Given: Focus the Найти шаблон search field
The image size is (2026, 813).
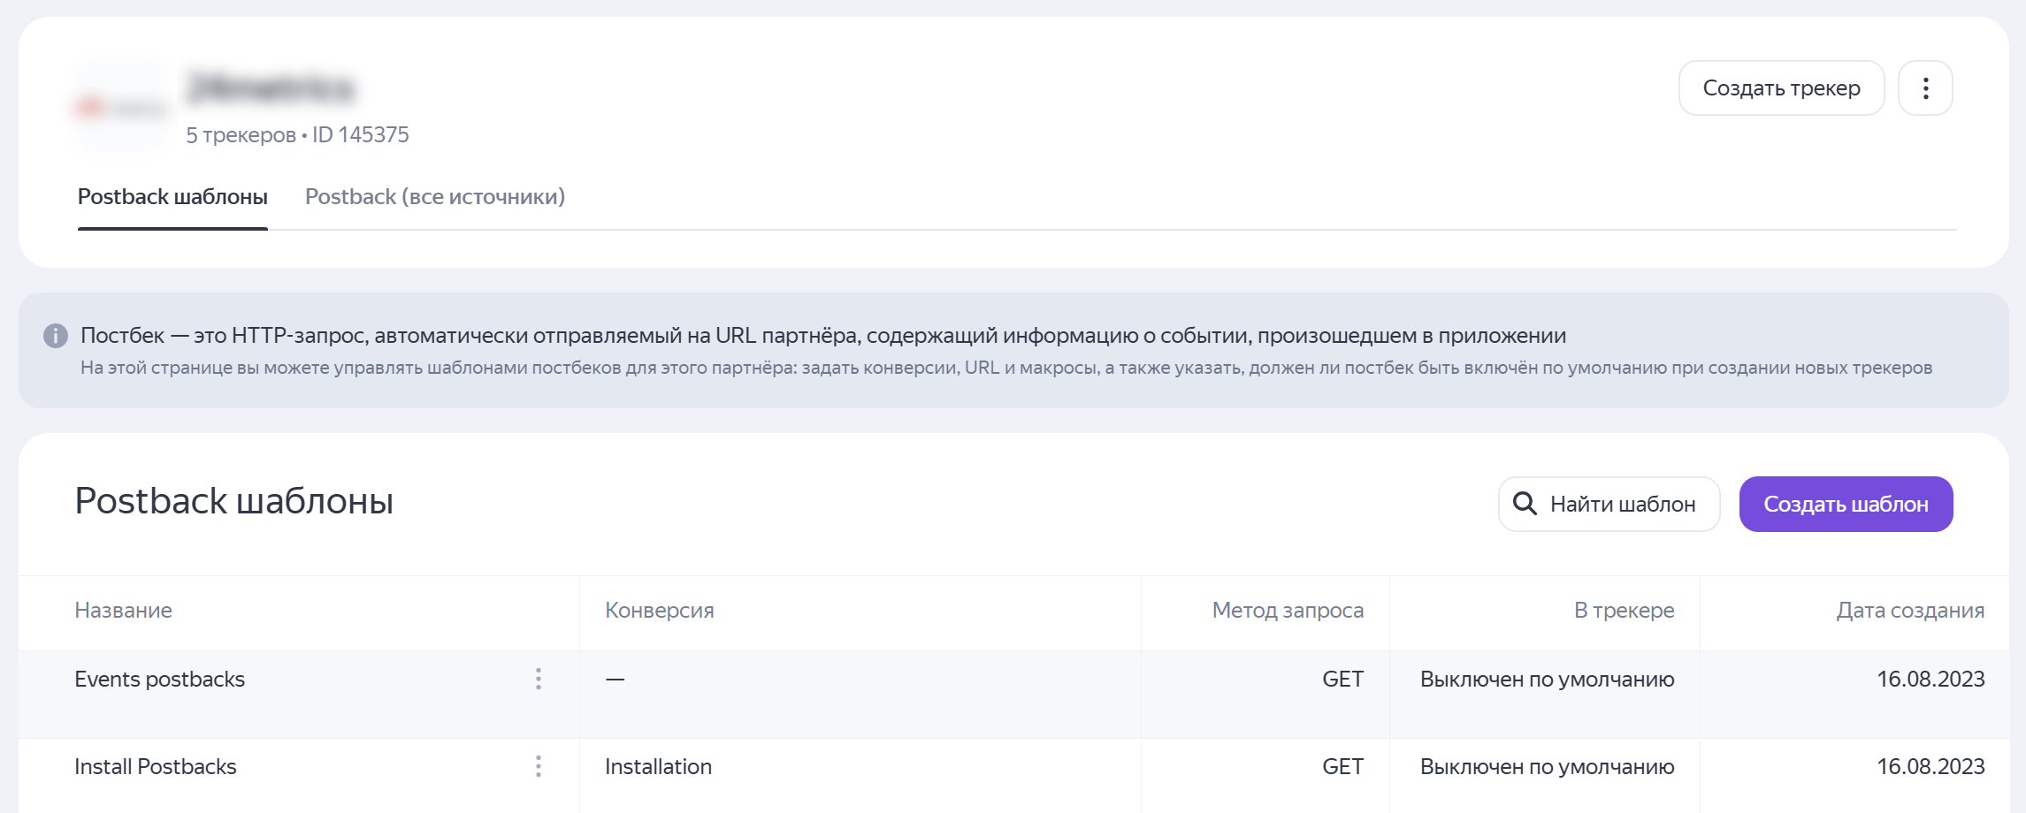Looking at the screenshot, I should click(1622, 505).
